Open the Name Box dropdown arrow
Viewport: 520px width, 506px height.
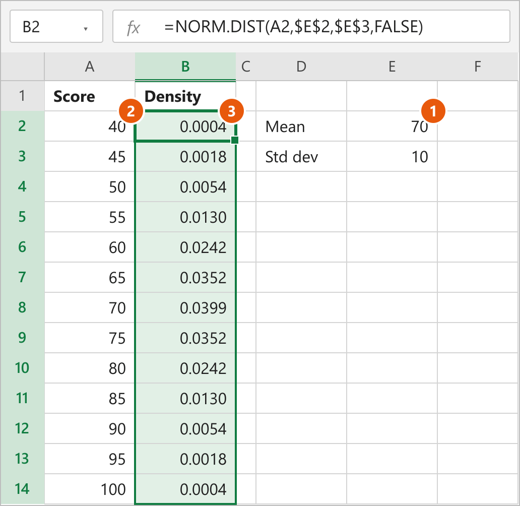click(86, 29)
